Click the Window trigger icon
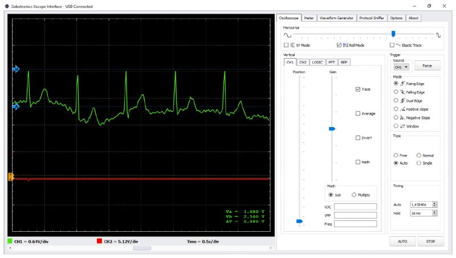This screenshot has height=258, width=456. [402, 126]
